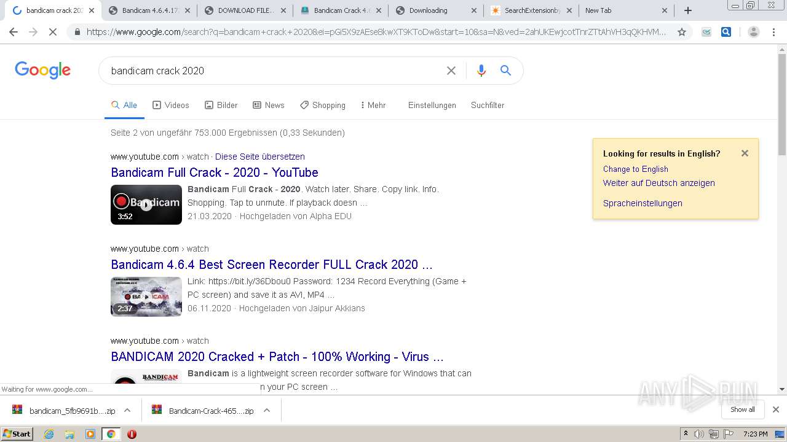787x442 pixels.
Task: Open BANDICAM 2020 Cracked + Patch result
Action: coord(277,357)
